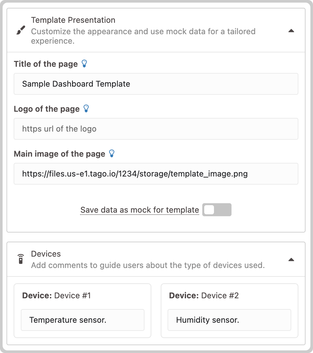Focus the Main image of the page URL field

click(156, 174)
